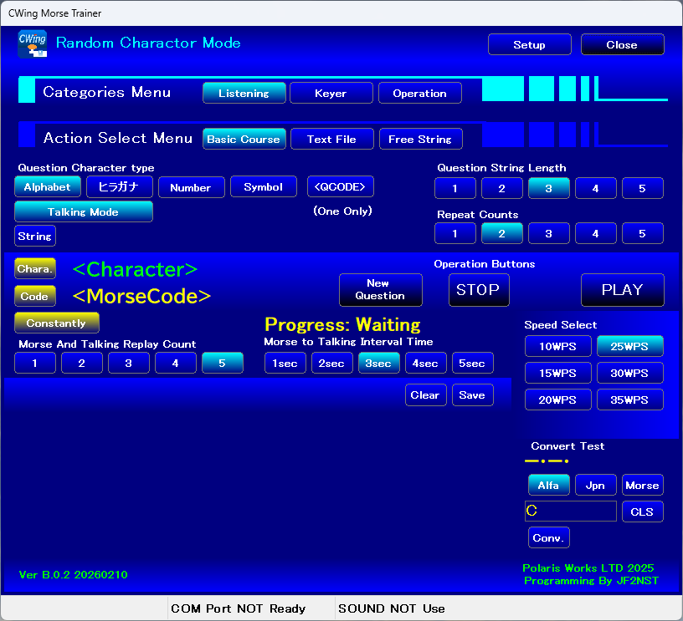This screenshot has height=621, width=683.
Task: Open the Setup screen
Action: [x=529, y=45]
